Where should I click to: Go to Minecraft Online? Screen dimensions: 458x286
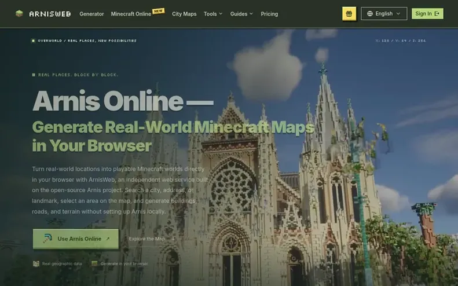point(131,14)
